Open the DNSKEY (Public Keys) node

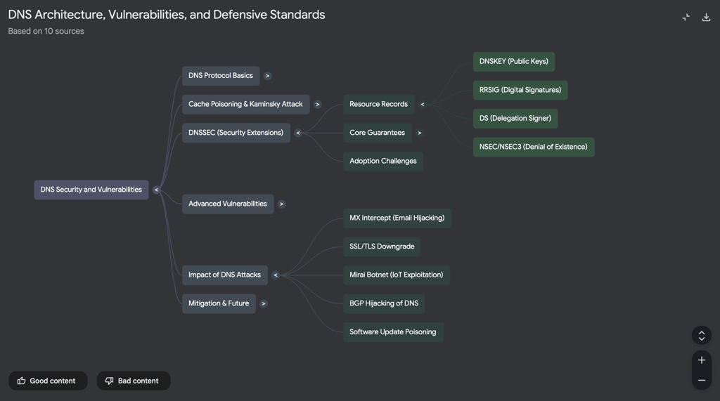click(514, 62)
